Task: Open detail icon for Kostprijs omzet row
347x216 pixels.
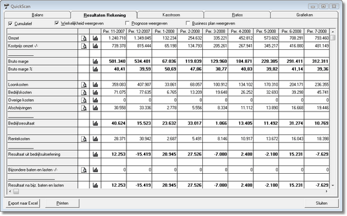Action: [84, 46]
